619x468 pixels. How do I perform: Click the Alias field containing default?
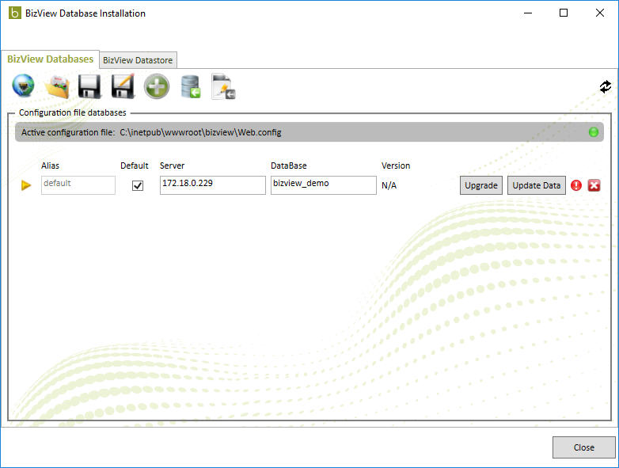point(78,185)
